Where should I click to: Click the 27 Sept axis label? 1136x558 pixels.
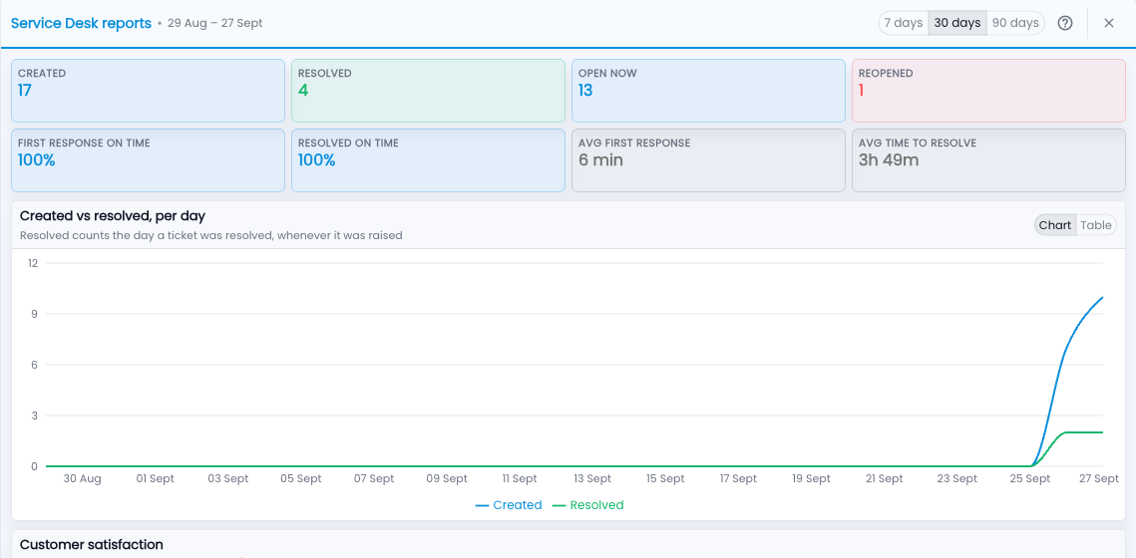1099,479
